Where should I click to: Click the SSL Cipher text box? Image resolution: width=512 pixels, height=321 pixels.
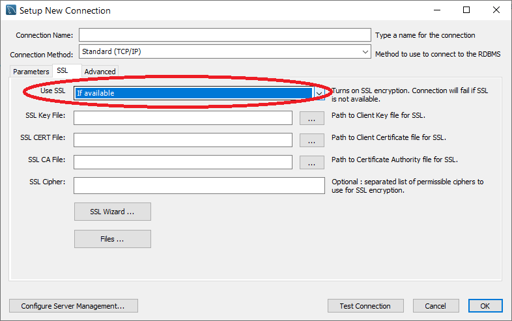199,186
